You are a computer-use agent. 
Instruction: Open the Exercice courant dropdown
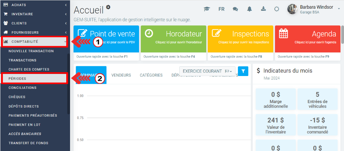pyautogui.click(x=207, y=71)
